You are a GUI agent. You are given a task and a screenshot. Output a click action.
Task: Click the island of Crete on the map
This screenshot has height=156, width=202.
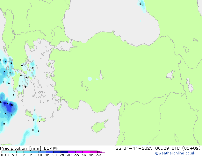click(35, 116)
